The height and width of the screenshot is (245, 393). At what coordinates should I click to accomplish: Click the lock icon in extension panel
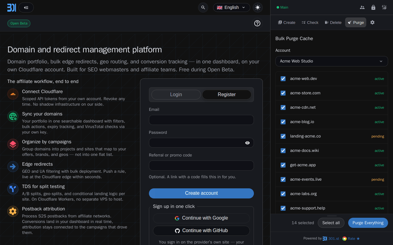[x=373, y=7]
